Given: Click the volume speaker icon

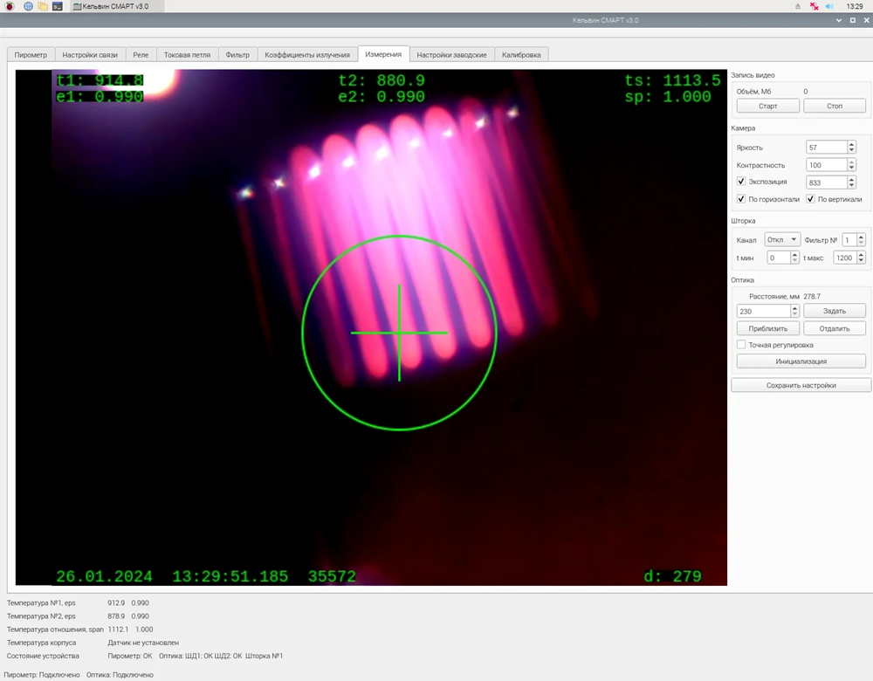Looking at the screenshot, I should click(829, 6).
